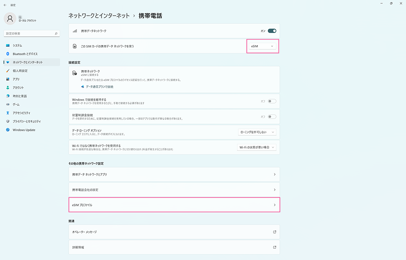Screen dimensions: 406x260
Task: Enable the 従量制課金接続 toggle
Action: tap(272, 117)
